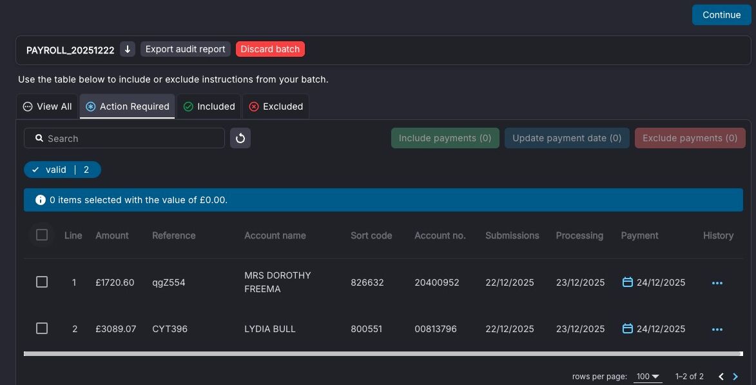756x385 pixels.
Task: Click the Account name column header
Action: point(275,235)
